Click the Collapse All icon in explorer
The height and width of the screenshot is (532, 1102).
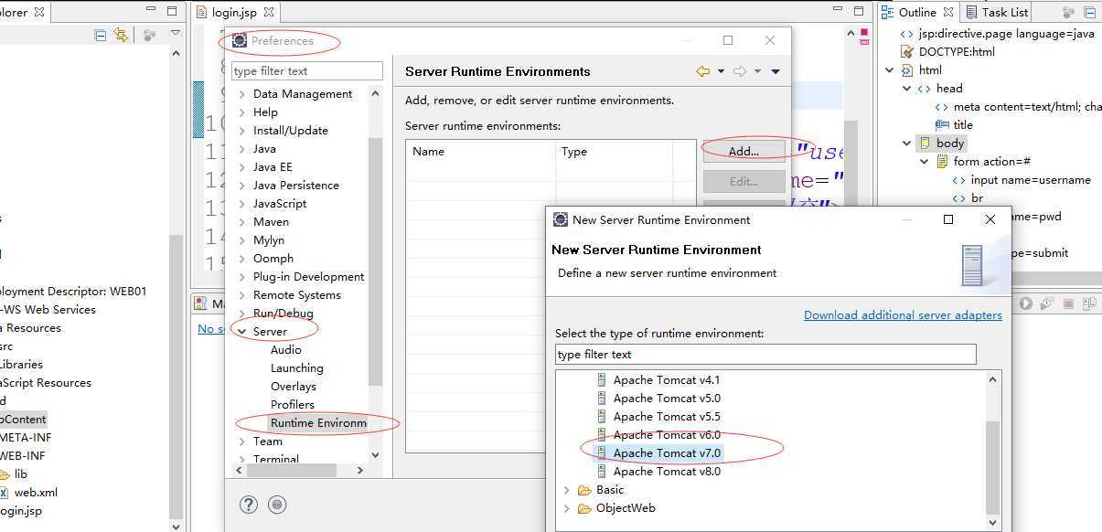coord(101,36)
